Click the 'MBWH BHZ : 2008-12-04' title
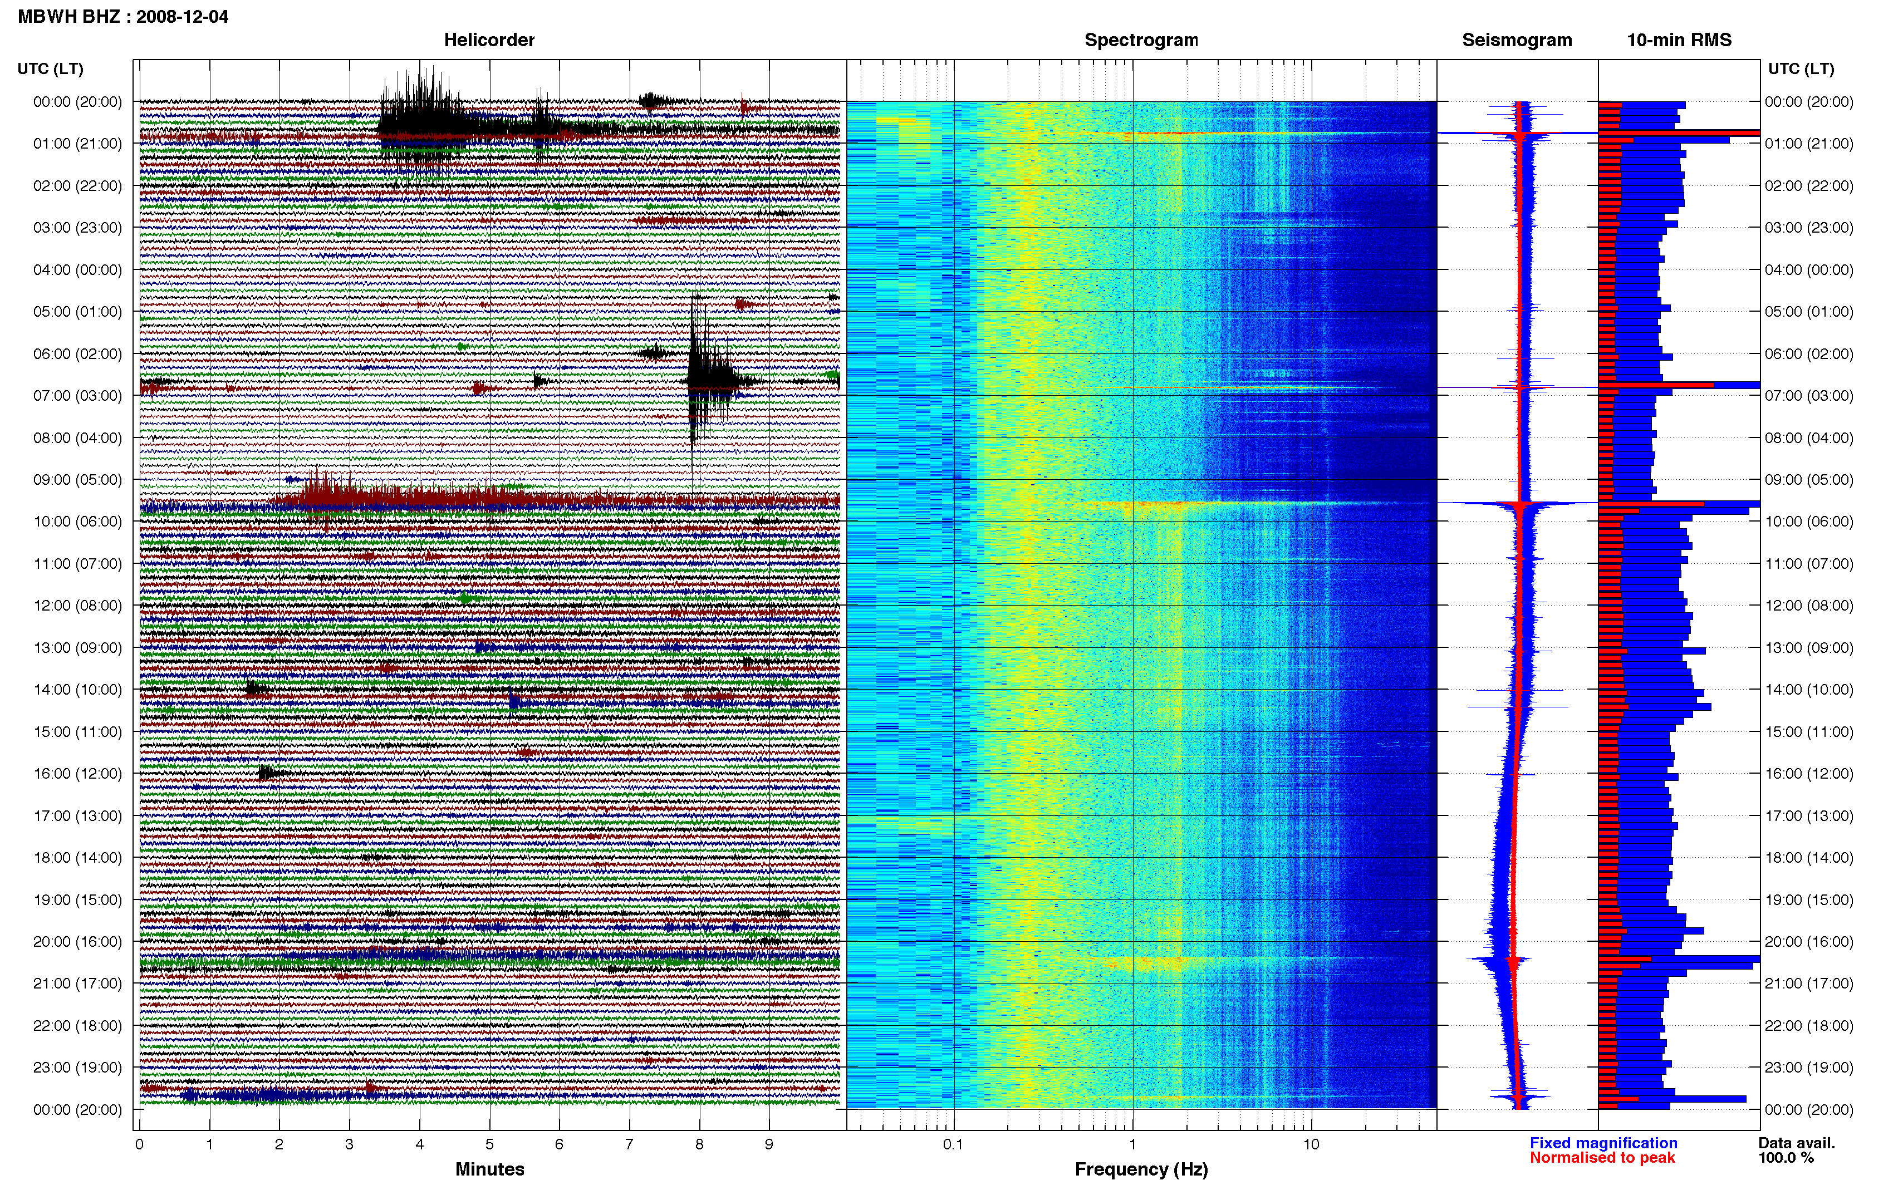Image resolution: width=1903 pixels, height=1190 pixels. 123,17
